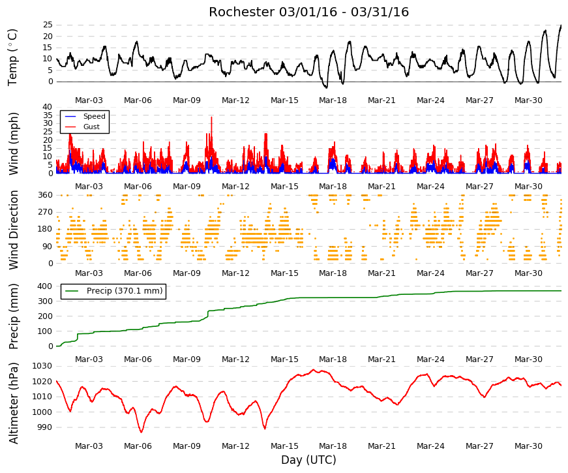Click the green Precip (370.1 mm) legend entry
This screenshot has width=568, height=473.
(x=113, y=291)
